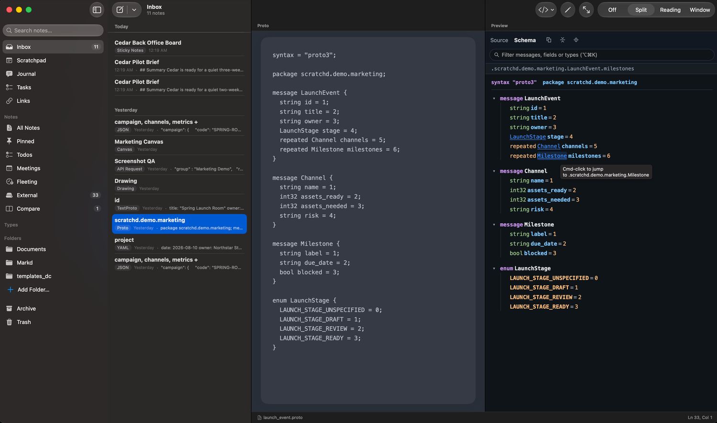Image resolution: width=717 pixels, height=423 pixels.
Task: Click the Meetings calendar icon
Action: pyautogui.click(x=9, y=168)
